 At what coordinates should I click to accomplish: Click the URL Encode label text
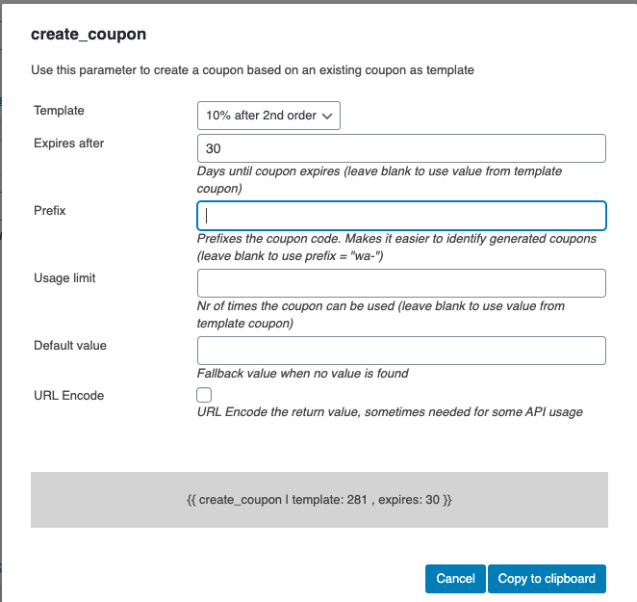(x=68, y=396)
